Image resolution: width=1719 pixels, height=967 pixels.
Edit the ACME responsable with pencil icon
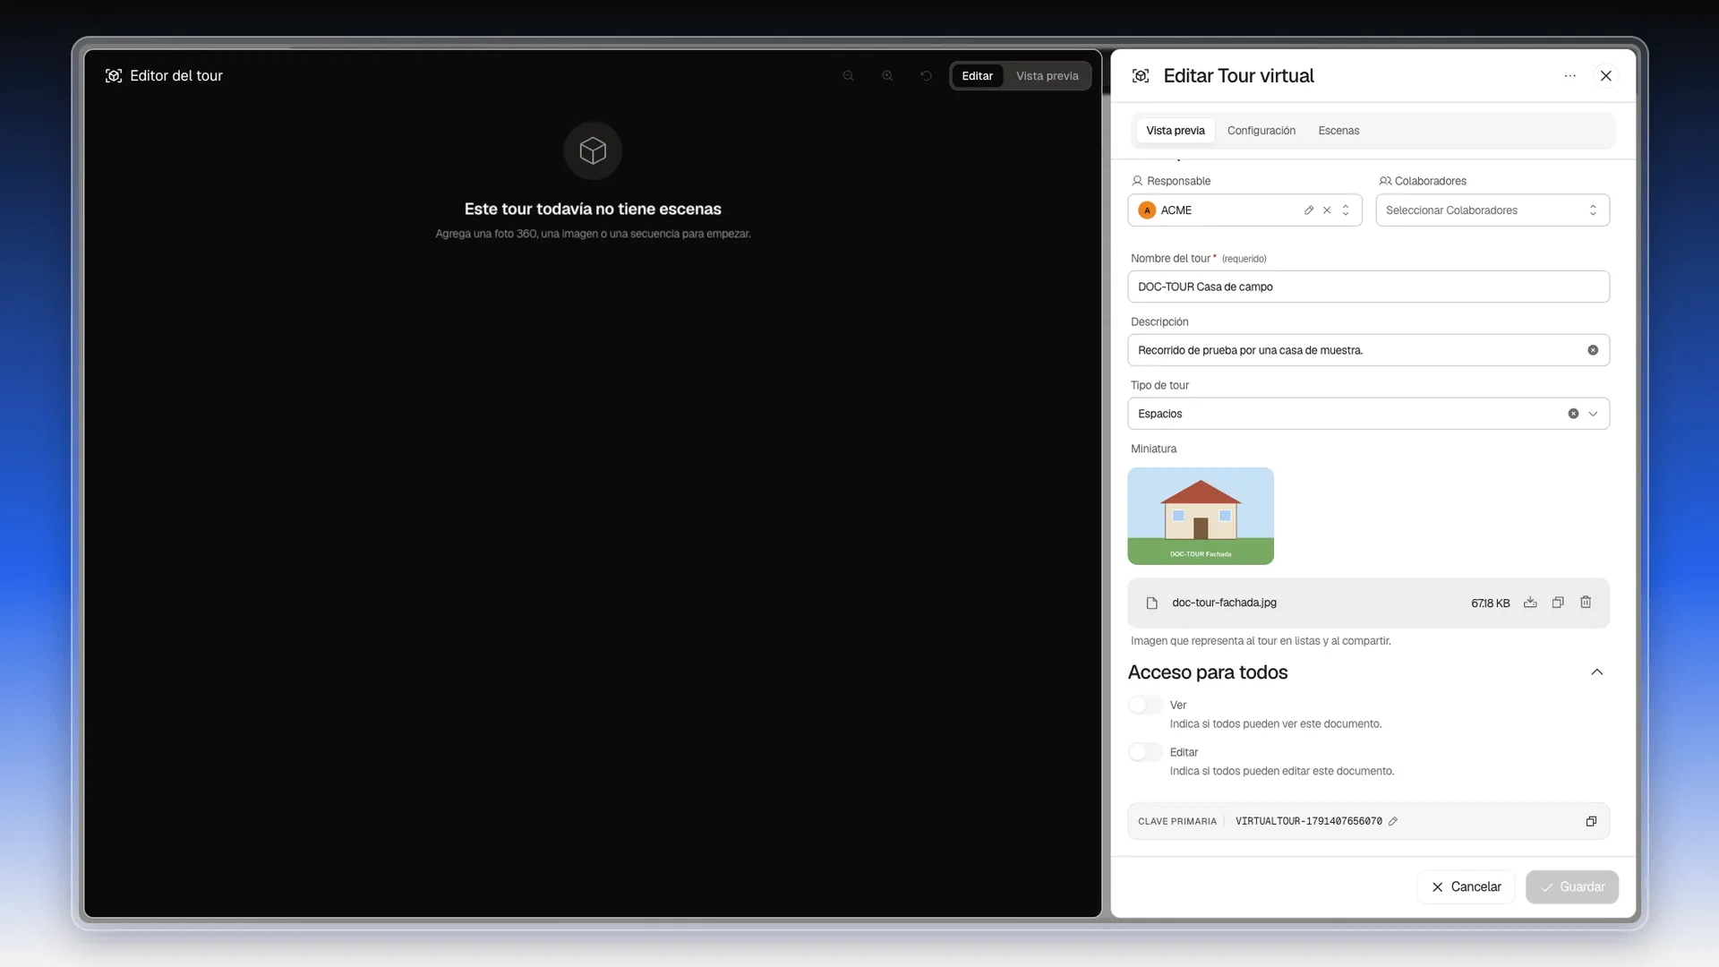(1309, 210)
